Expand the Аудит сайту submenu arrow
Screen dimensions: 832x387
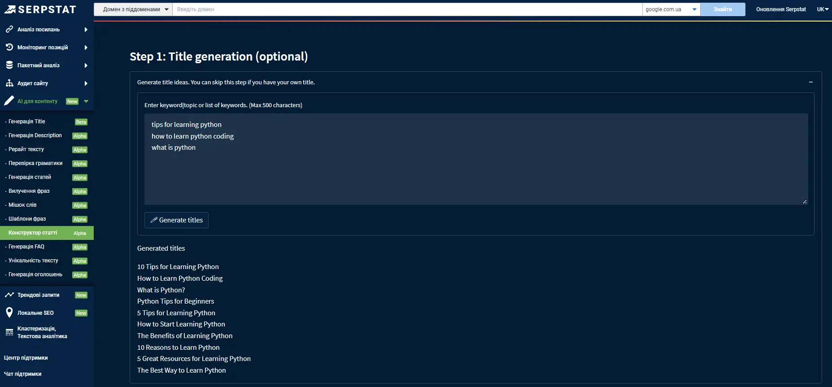coord(86,83)
